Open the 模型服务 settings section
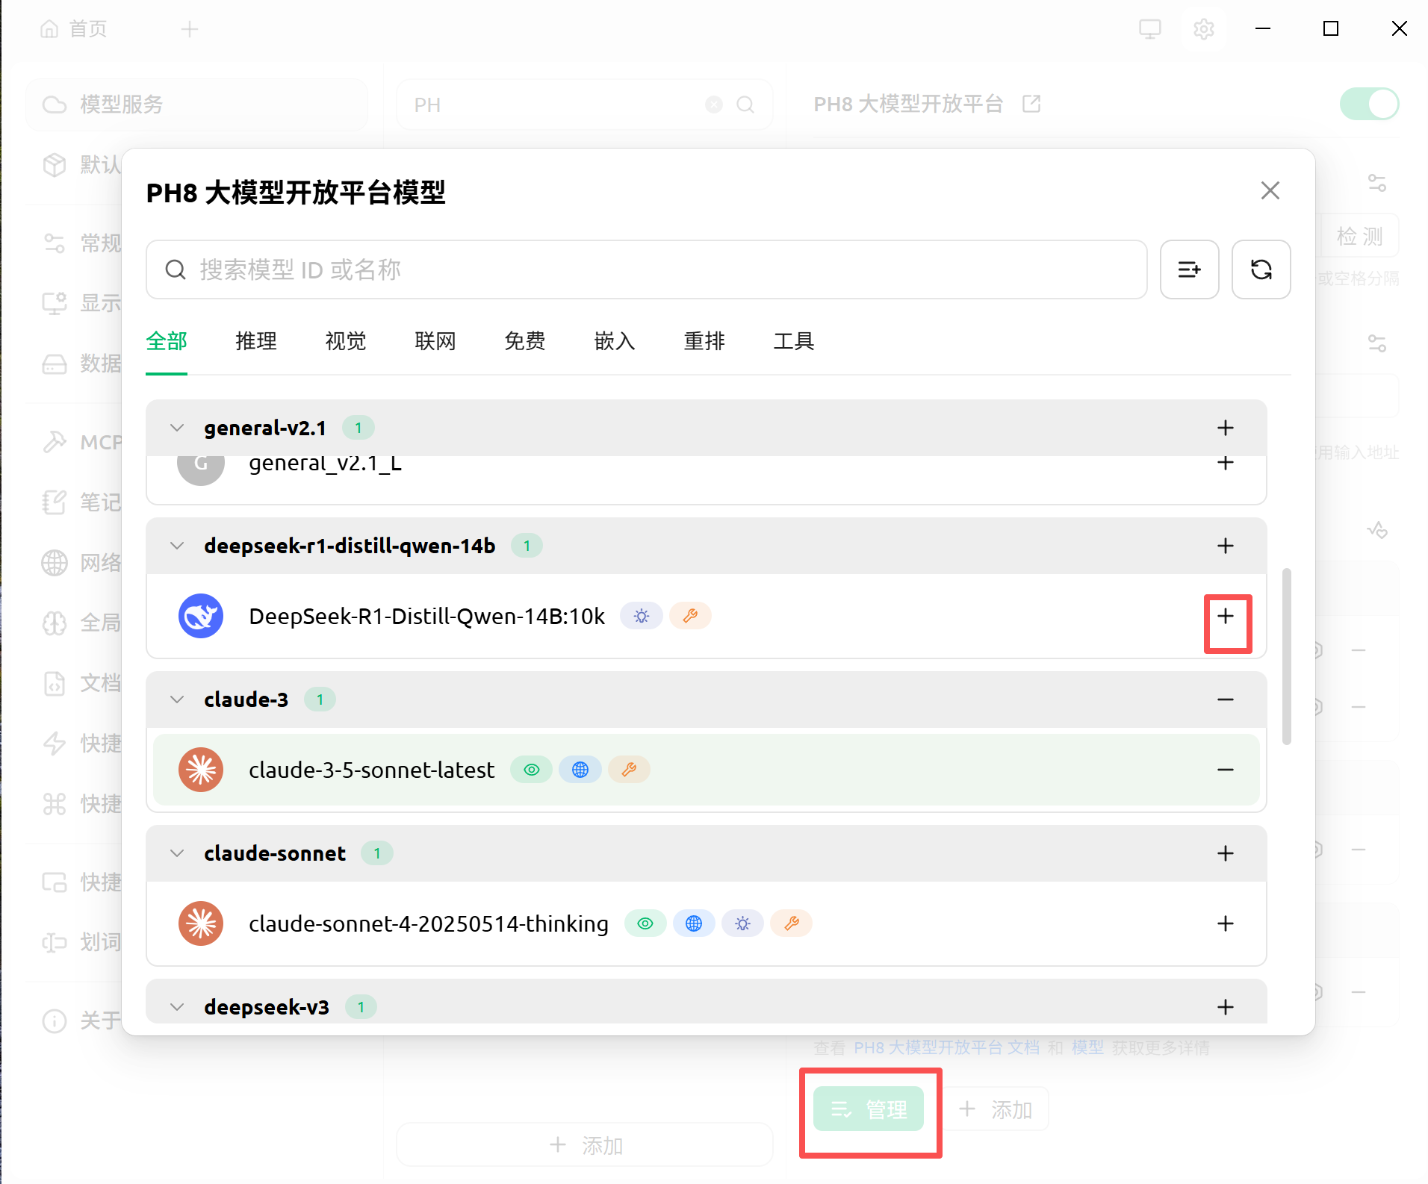Viewport: 1428px width, 1184px height. [x=196, y=105]
